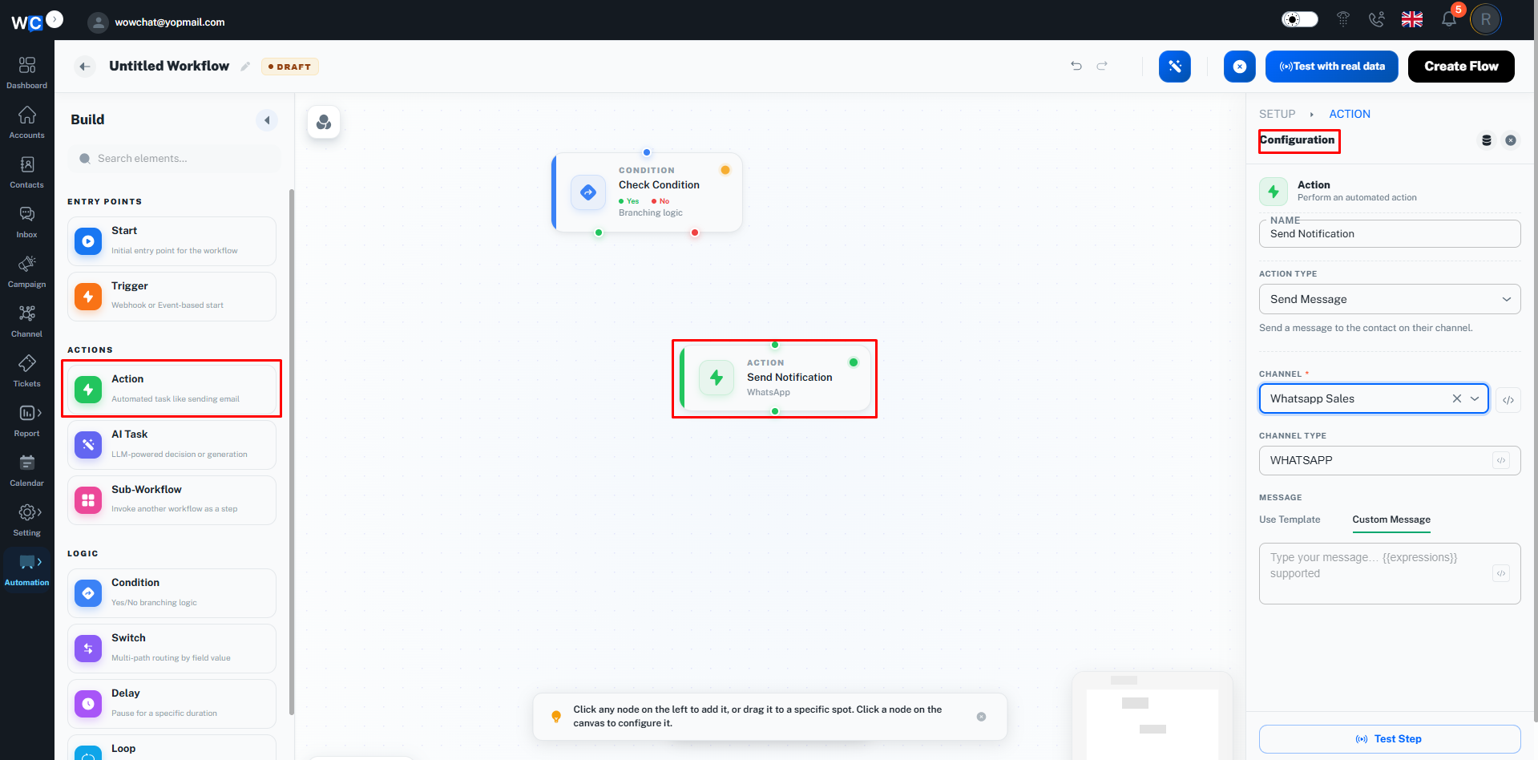This screenshot has width=1538, height=760.
Task: Focus the Search elements field
Action: pos(175,159)
